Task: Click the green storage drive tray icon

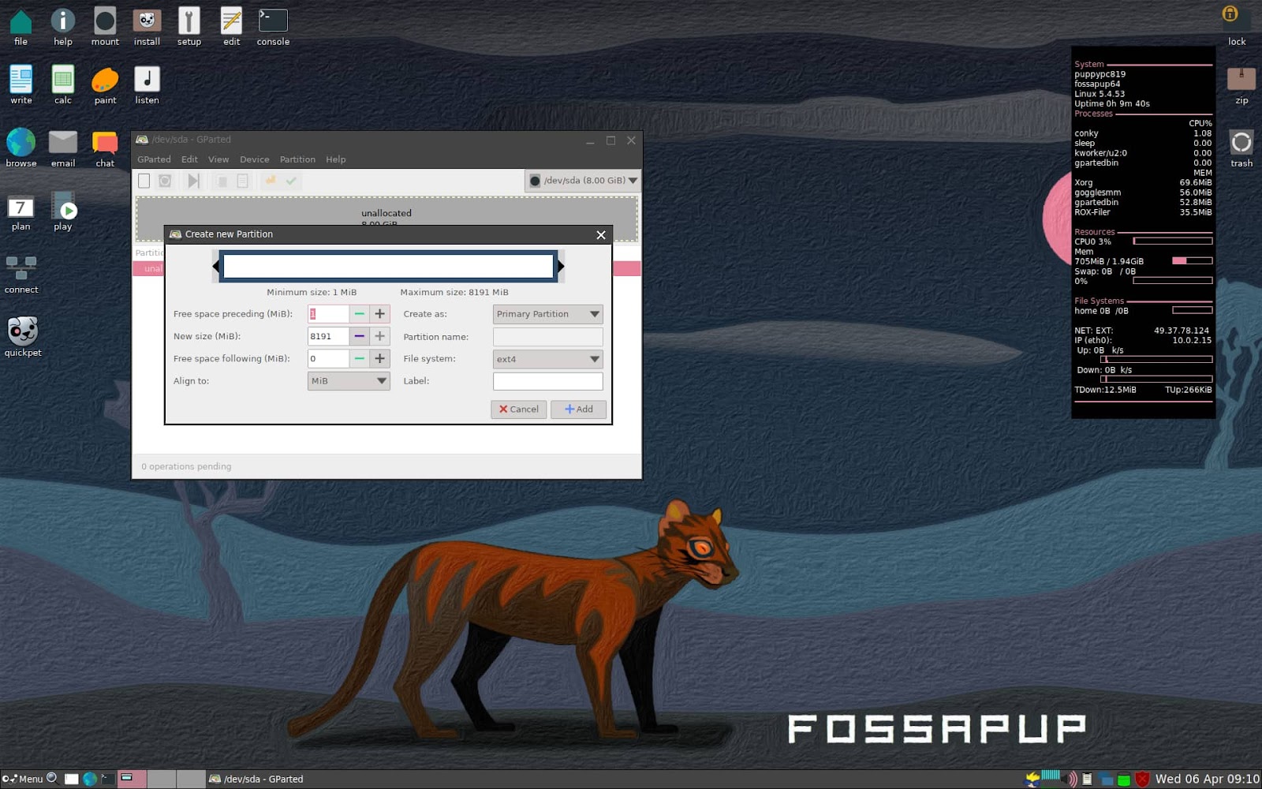Action: (1124, 780)
